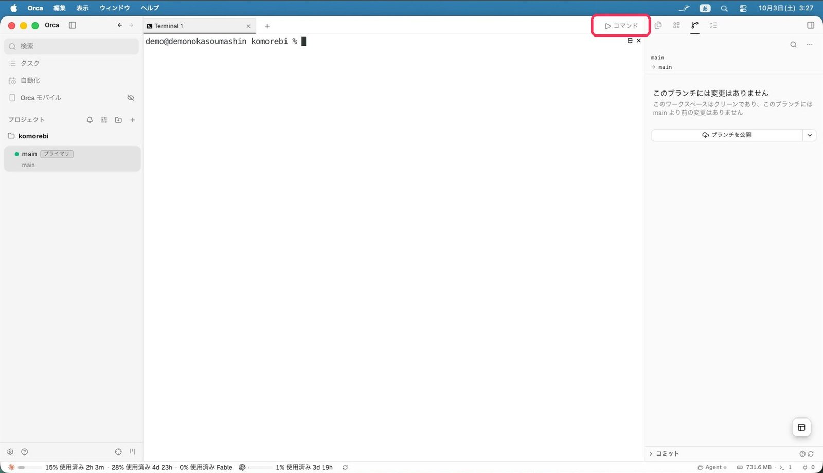Open the source control branch icon tab
The height and width of the screenshot is (473, 823).
(x=695, y=25)
